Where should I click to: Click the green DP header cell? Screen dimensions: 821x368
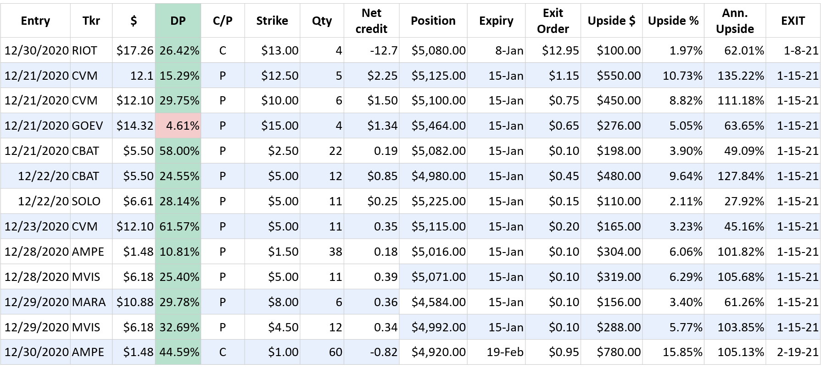tap(178, 21)
